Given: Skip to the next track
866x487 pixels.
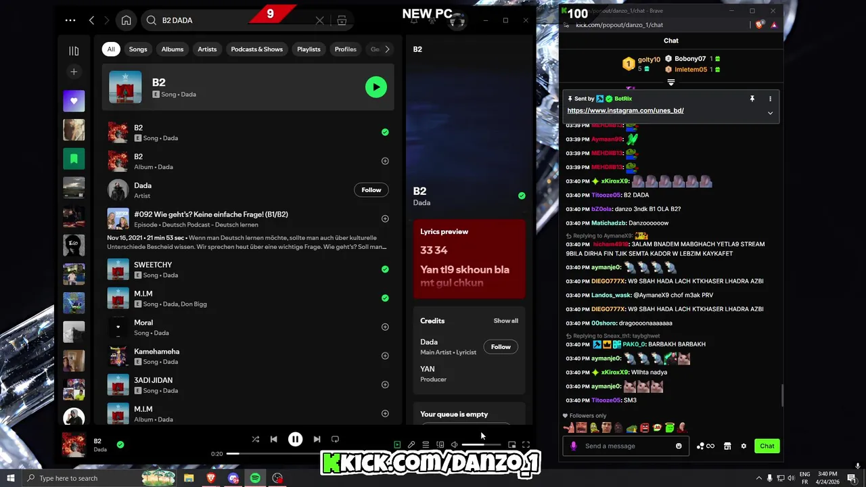Looking at the screenshot, I should (x=317, y=439).
